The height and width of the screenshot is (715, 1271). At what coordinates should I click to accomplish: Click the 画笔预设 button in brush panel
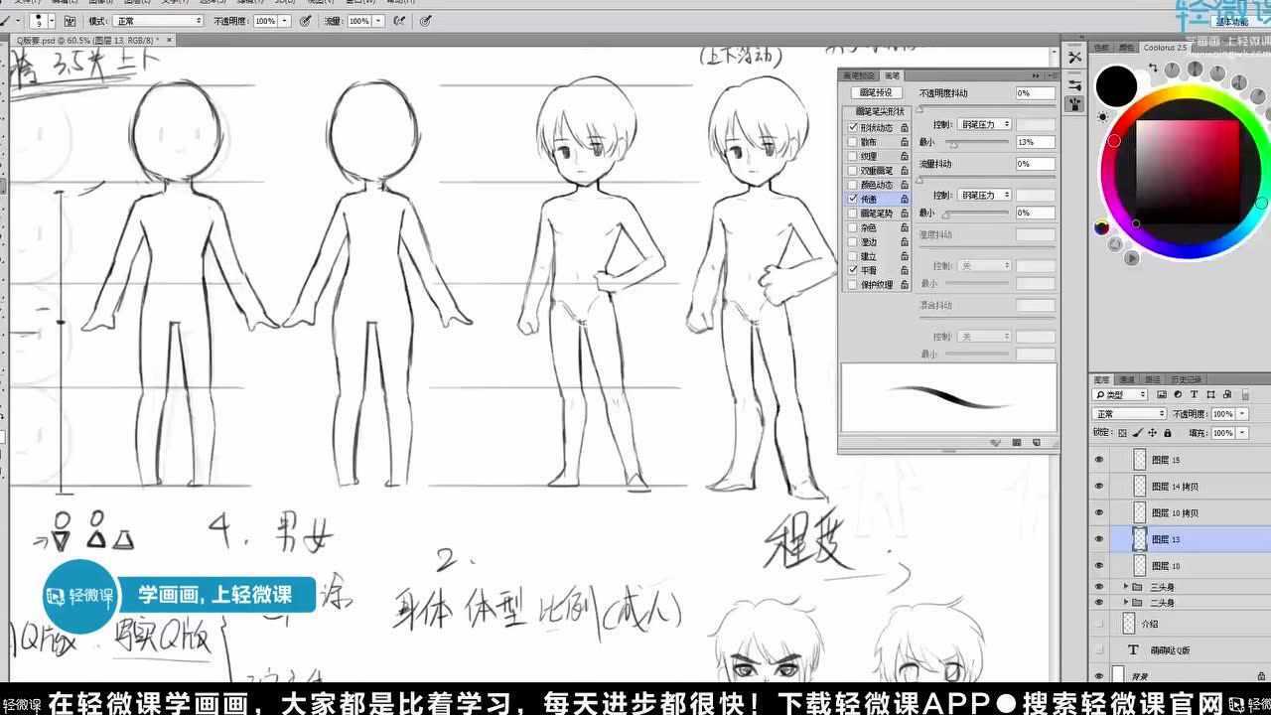877,92
